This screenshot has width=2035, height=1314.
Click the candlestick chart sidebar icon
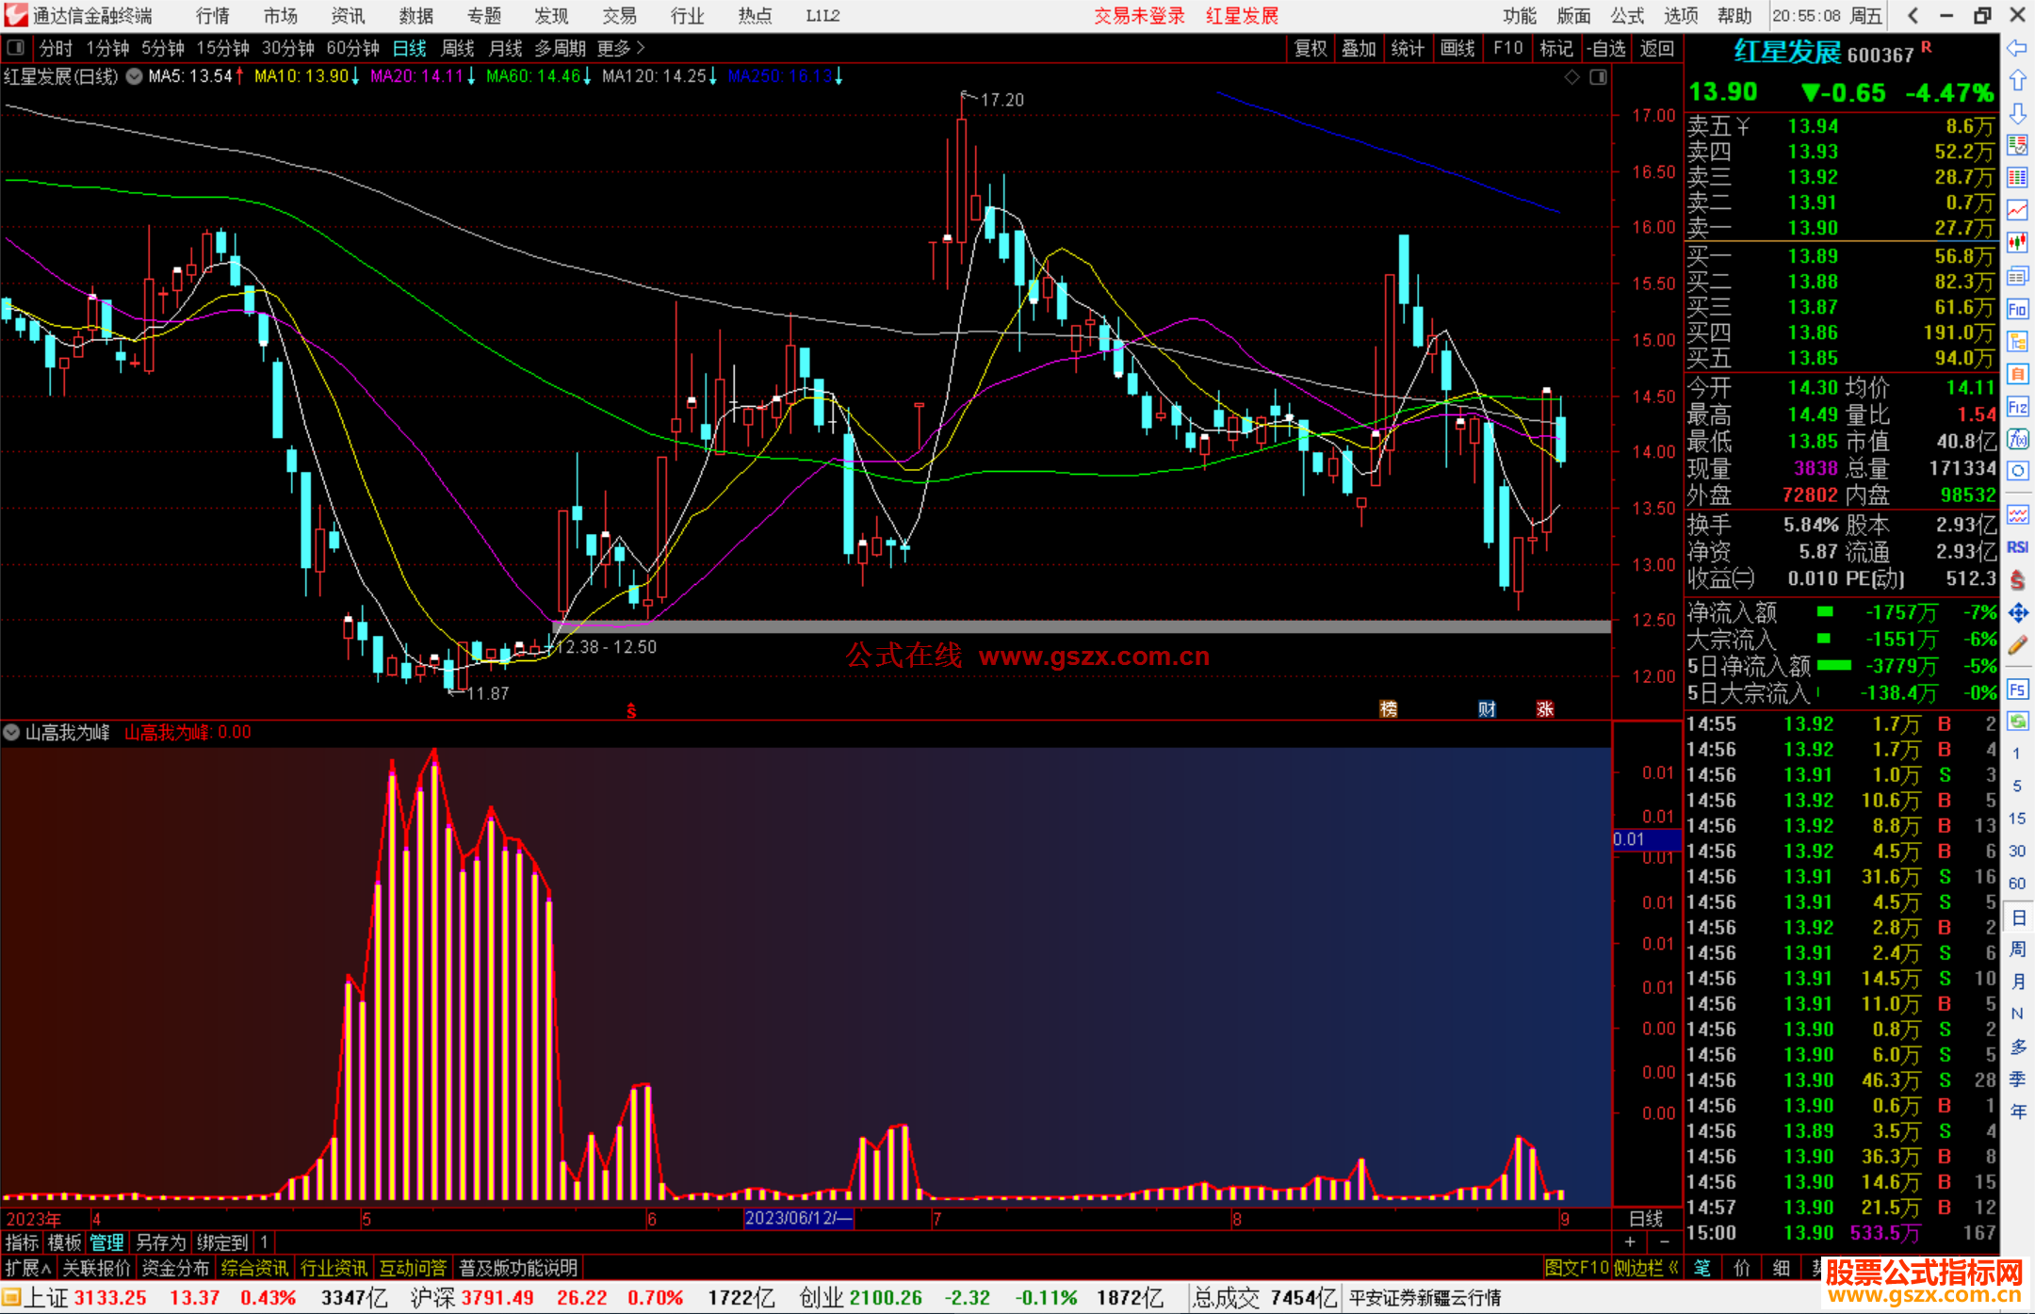[x=2017, y=243]
